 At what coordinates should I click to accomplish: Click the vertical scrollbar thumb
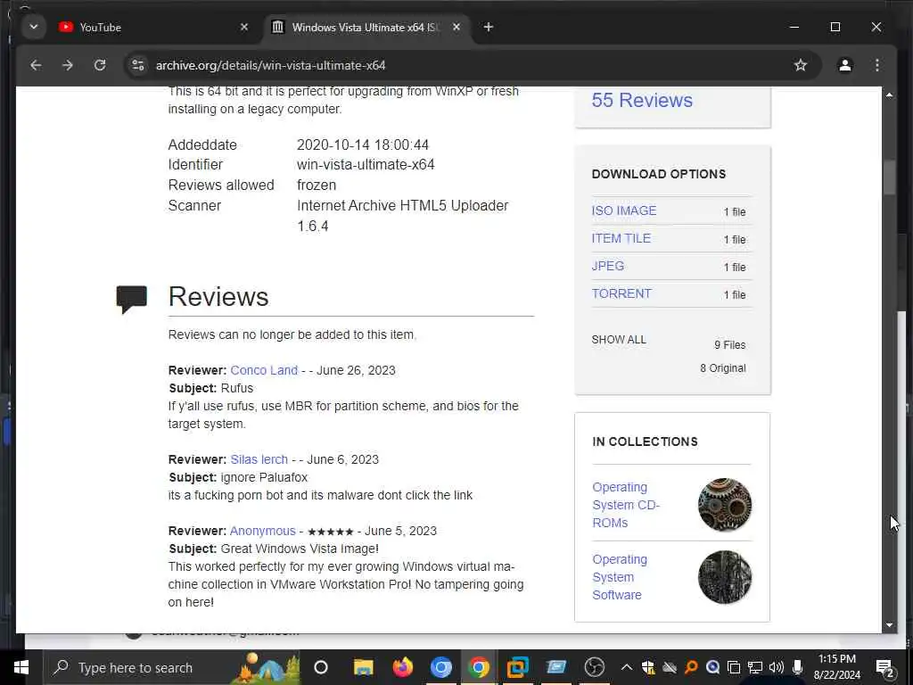click(889, 177)
